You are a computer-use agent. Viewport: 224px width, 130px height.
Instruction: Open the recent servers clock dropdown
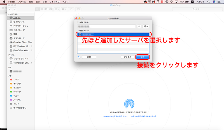pyautogui.click(x=146, y=26)
